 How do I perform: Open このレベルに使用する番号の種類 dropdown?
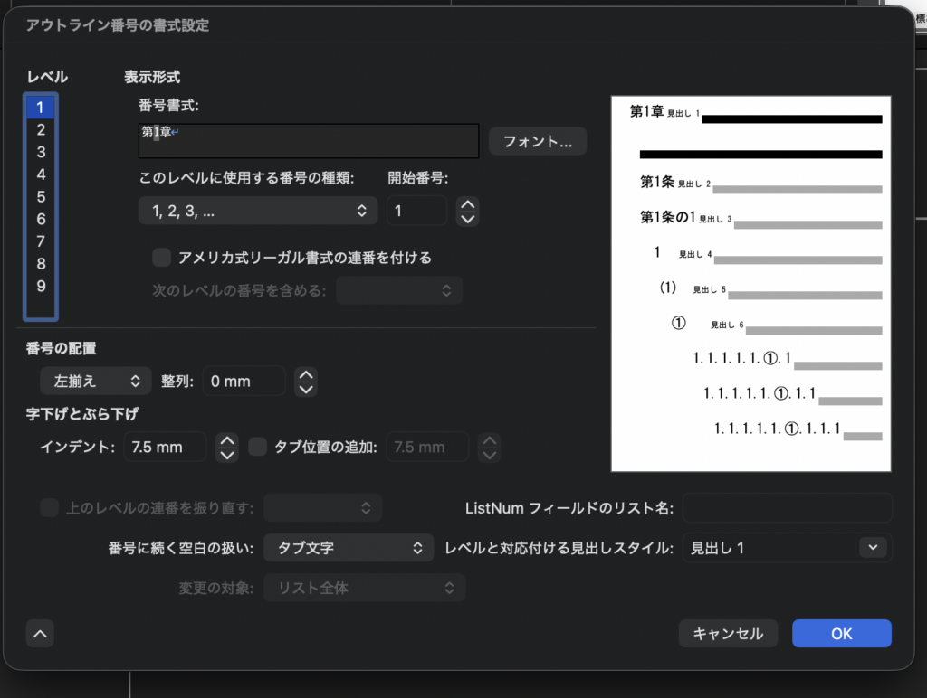click(x=258, y=212)
